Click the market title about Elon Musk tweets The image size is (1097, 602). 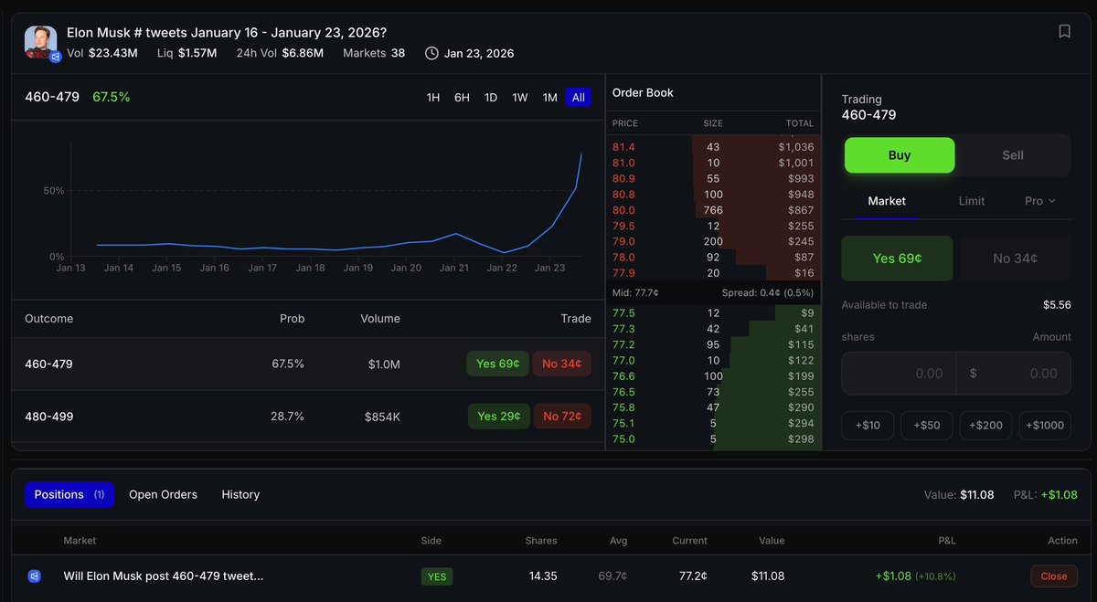(227, 32)
